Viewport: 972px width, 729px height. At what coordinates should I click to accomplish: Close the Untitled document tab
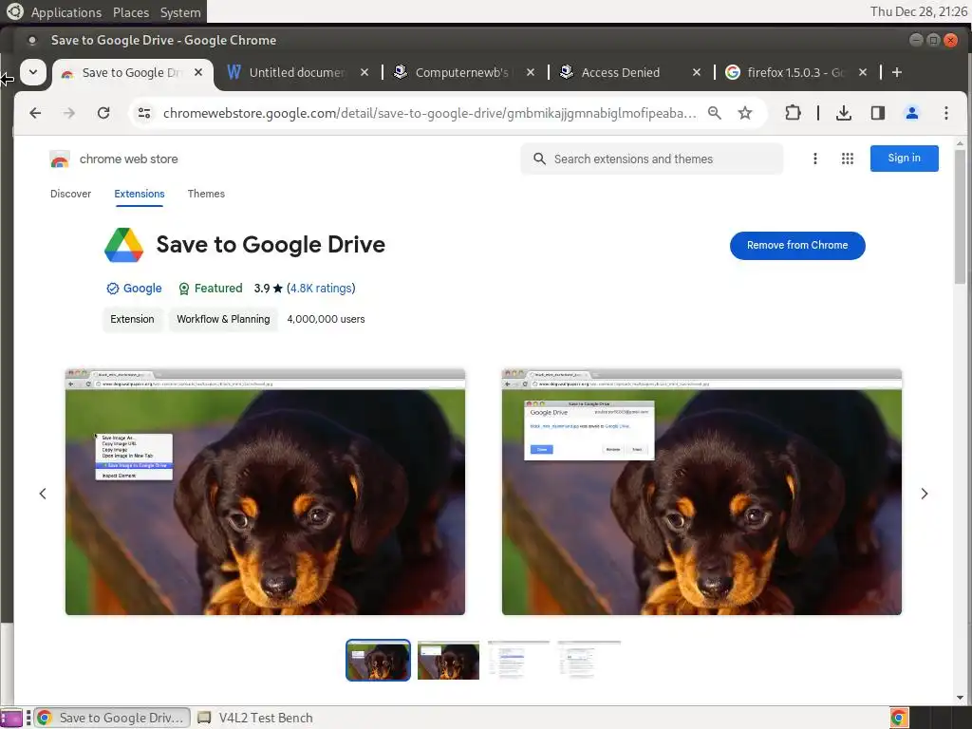pos(364,72)
